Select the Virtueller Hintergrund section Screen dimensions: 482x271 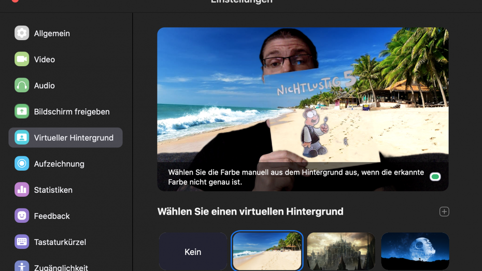point(65,138)
